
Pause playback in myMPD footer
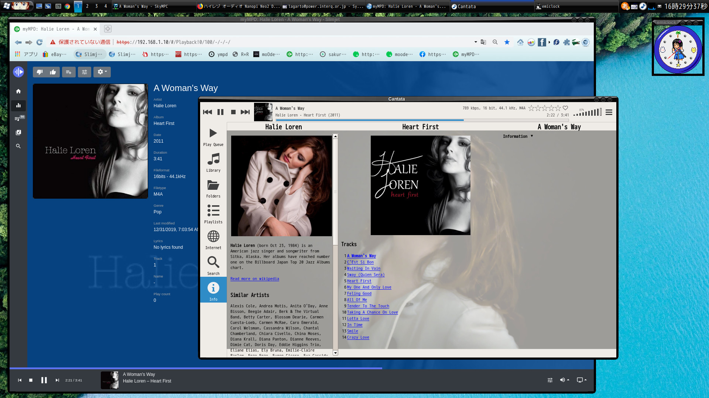[44, 380]
